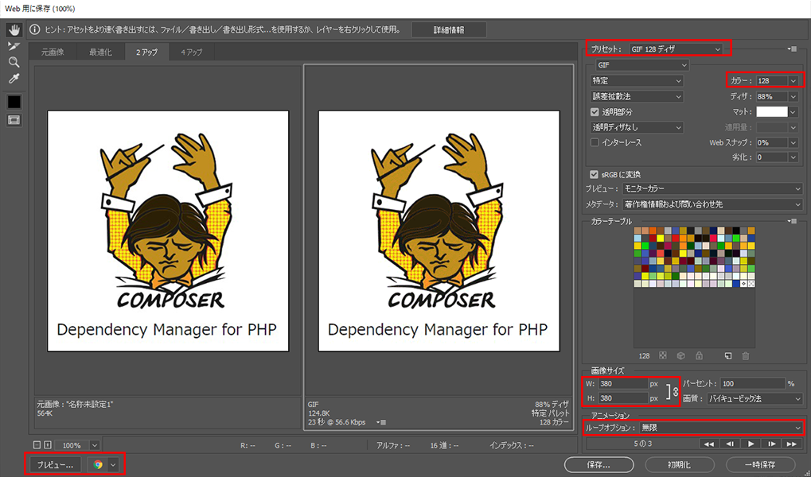Click the Chrome browser preview icon
811x477 pixels.
98,464
